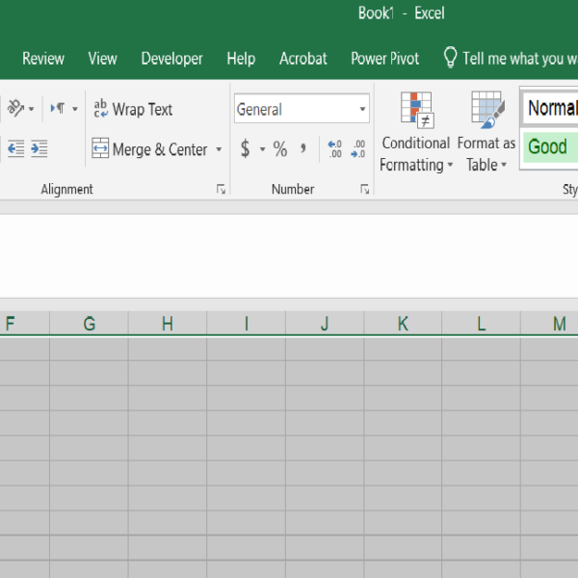Apply Comma Style
Image resolution: width=578 pixels, height=578 pixels.
[x=303, y=148]
